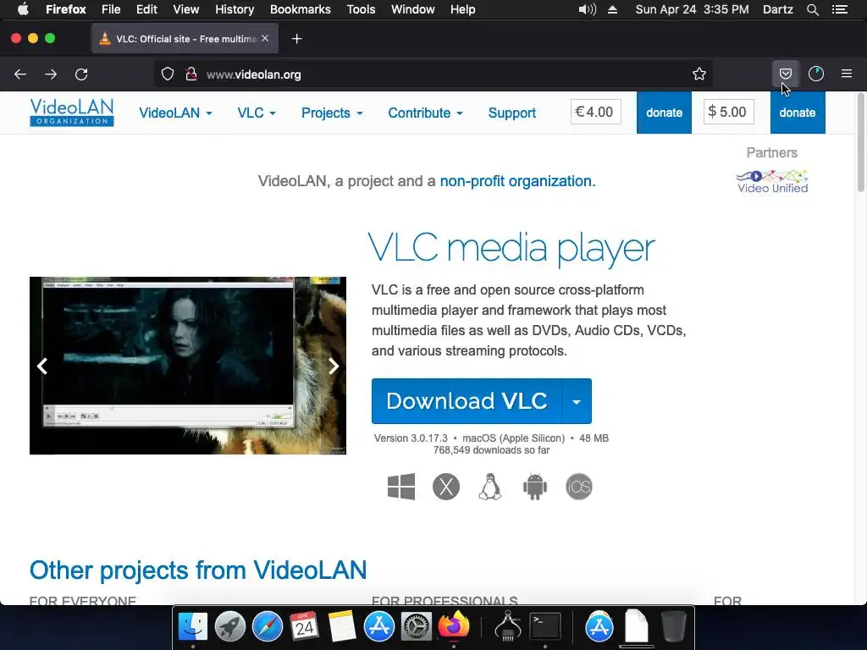This screenshot has width=867, height=650.
Task: Click the euro 4.00 donation field
Action: pyautogui.click(x=595, y=112)
